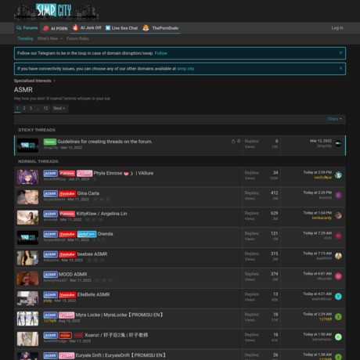The image size is (360, 360).
Task: Open last poster avatar on Guidelines row
Action: (x=338, y=143)
